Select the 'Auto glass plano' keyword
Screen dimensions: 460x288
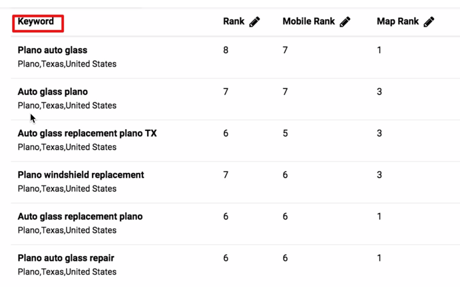(53, 92)
